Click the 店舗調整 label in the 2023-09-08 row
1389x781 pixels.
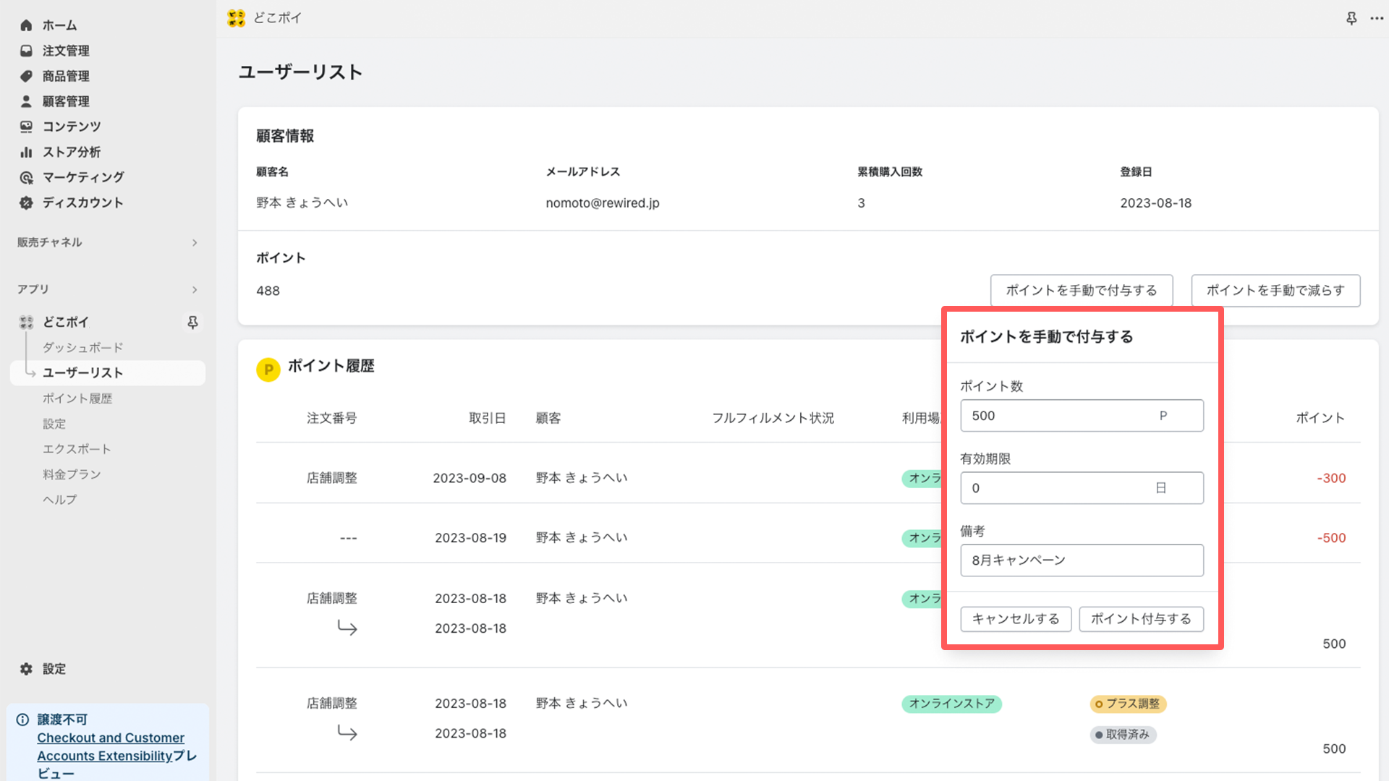pyautogui.click(x=331, y=478)
